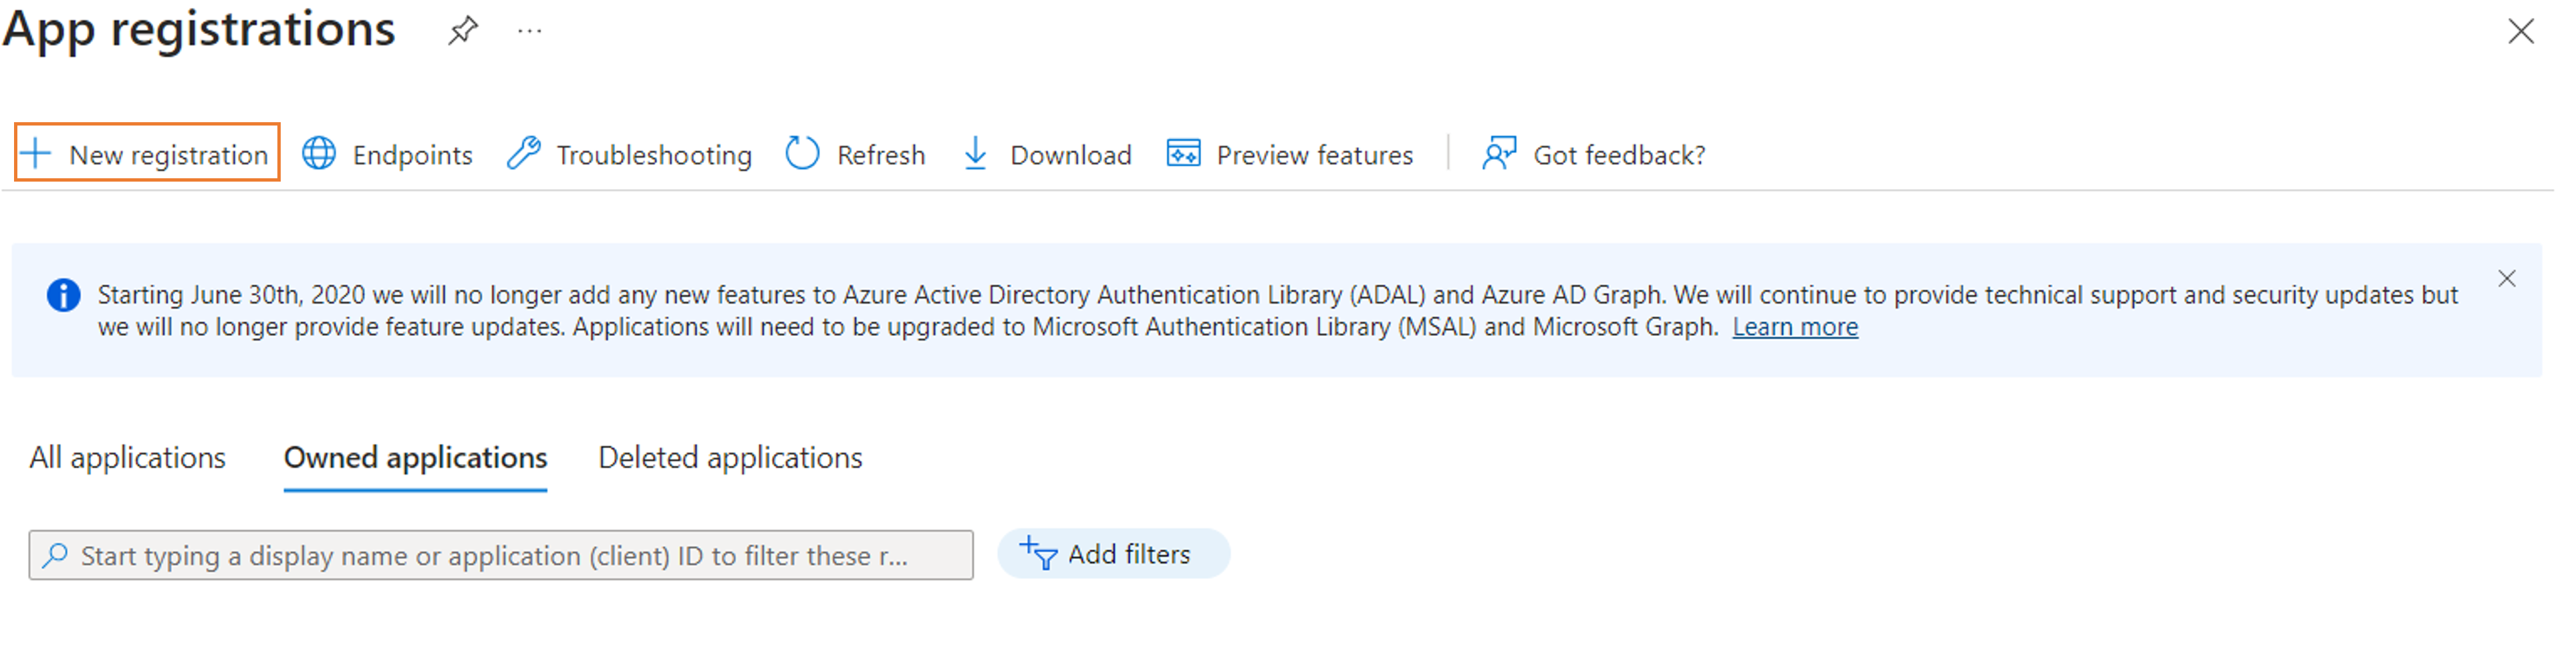Click the Preview features icon
The height and width of the screenshot is (659, 2576).
1183,154
